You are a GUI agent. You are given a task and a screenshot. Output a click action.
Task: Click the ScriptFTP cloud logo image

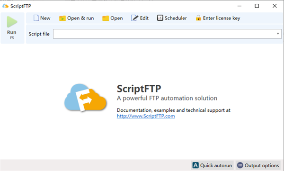(85, 98)
